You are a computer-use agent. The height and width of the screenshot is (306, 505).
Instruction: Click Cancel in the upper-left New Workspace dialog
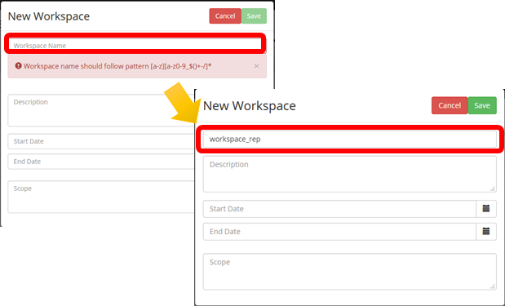225,16
